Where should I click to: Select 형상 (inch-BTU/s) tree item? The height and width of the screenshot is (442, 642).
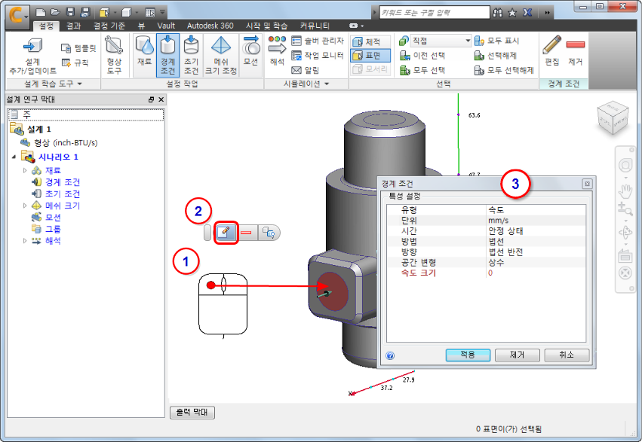pos(66,142)
